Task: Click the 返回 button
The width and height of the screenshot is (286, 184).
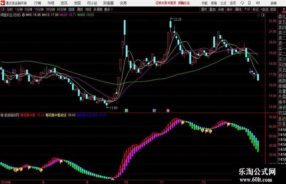Action: click(273, 9)
